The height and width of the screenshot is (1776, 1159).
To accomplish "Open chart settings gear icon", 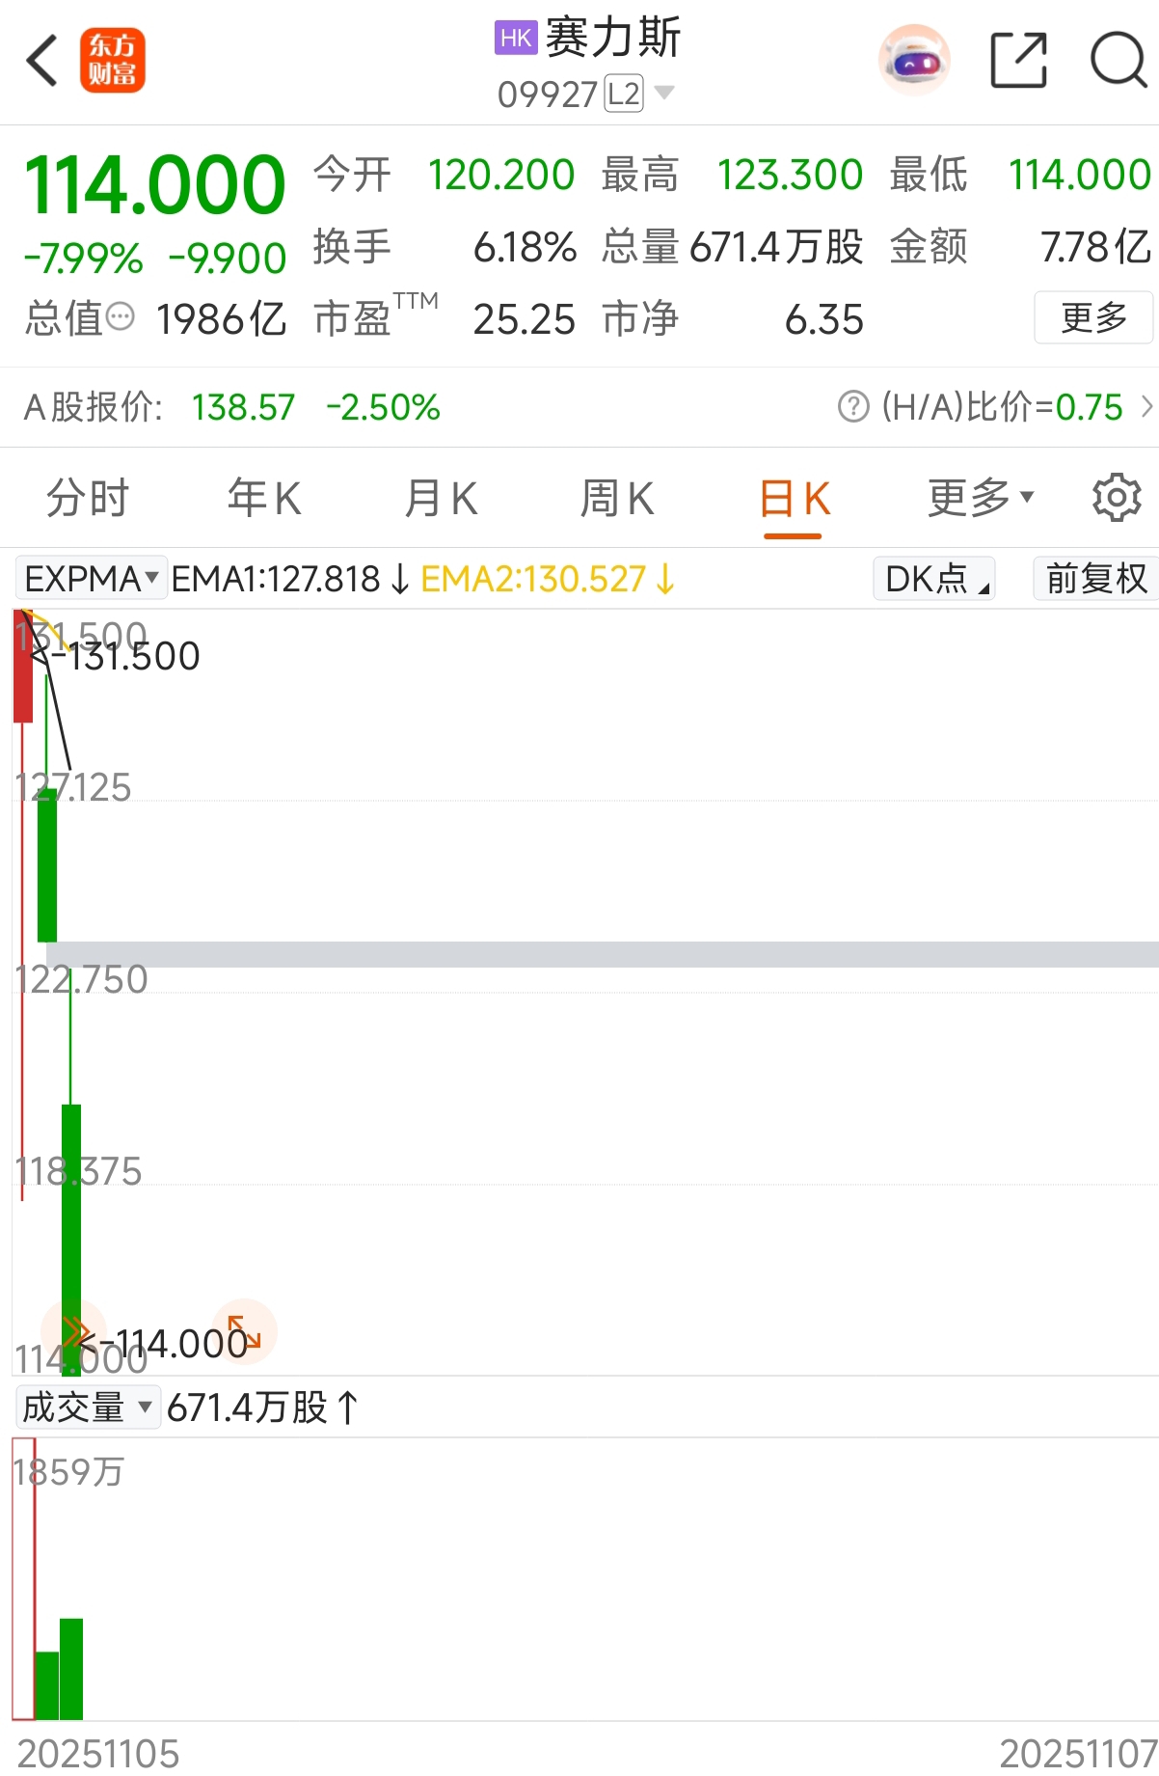I will tap(1117, 498).
